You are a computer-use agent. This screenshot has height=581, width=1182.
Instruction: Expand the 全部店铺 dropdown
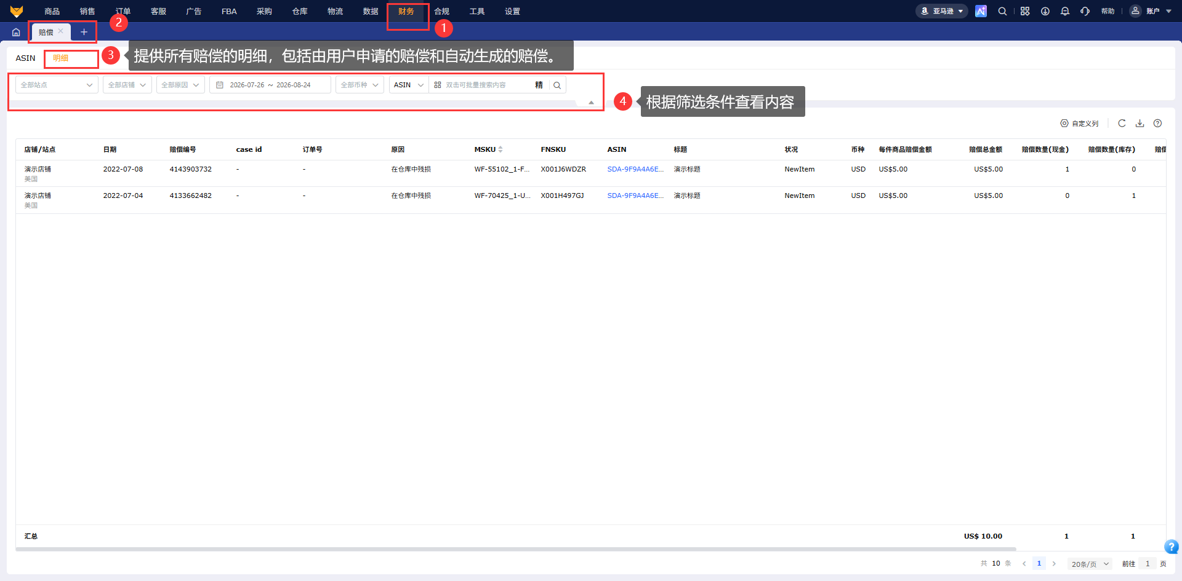(x=127, y=85)
